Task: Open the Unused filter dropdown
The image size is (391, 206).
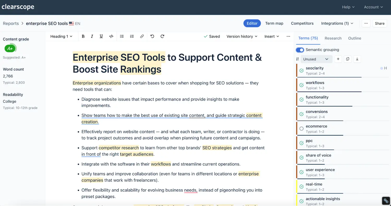Action: click(x=316, y=59)
